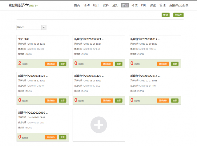Click the 班级-021 class selection field
197x146 pixels.
(x=29, y=27)
